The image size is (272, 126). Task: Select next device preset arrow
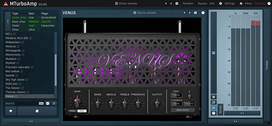pos(190,13)
